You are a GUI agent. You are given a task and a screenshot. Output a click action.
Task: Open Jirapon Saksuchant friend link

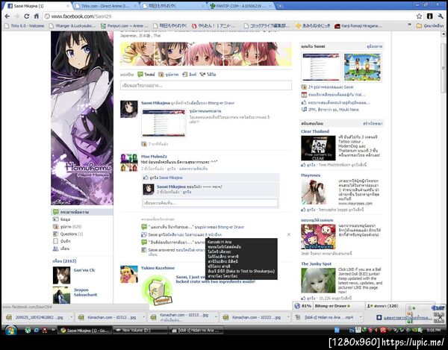coord(85,292)
